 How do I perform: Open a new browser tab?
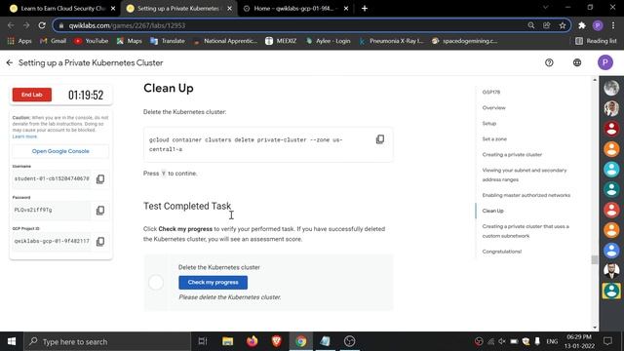click(x=365, y=9)
